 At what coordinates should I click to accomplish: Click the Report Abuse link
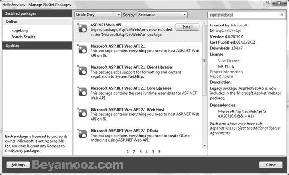(x=222, y=76)
